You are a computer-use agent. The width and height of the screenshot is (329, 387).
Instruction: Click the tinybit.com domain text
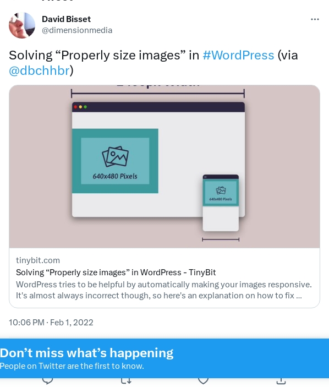coord(38,260)
